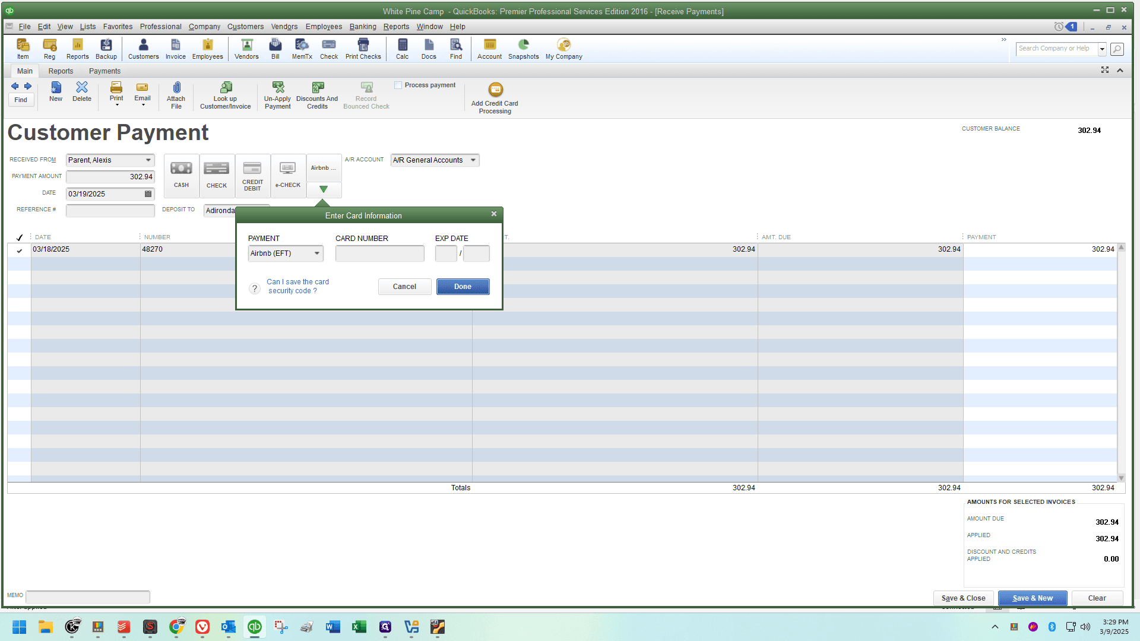
Task: Open the Airbnb (EFT) payment dropdown
Action: pyautogui.click(x=317, y=253)
